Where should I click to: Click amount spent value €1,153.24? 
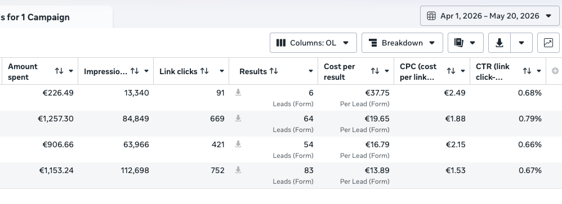[x=56, y=170]
